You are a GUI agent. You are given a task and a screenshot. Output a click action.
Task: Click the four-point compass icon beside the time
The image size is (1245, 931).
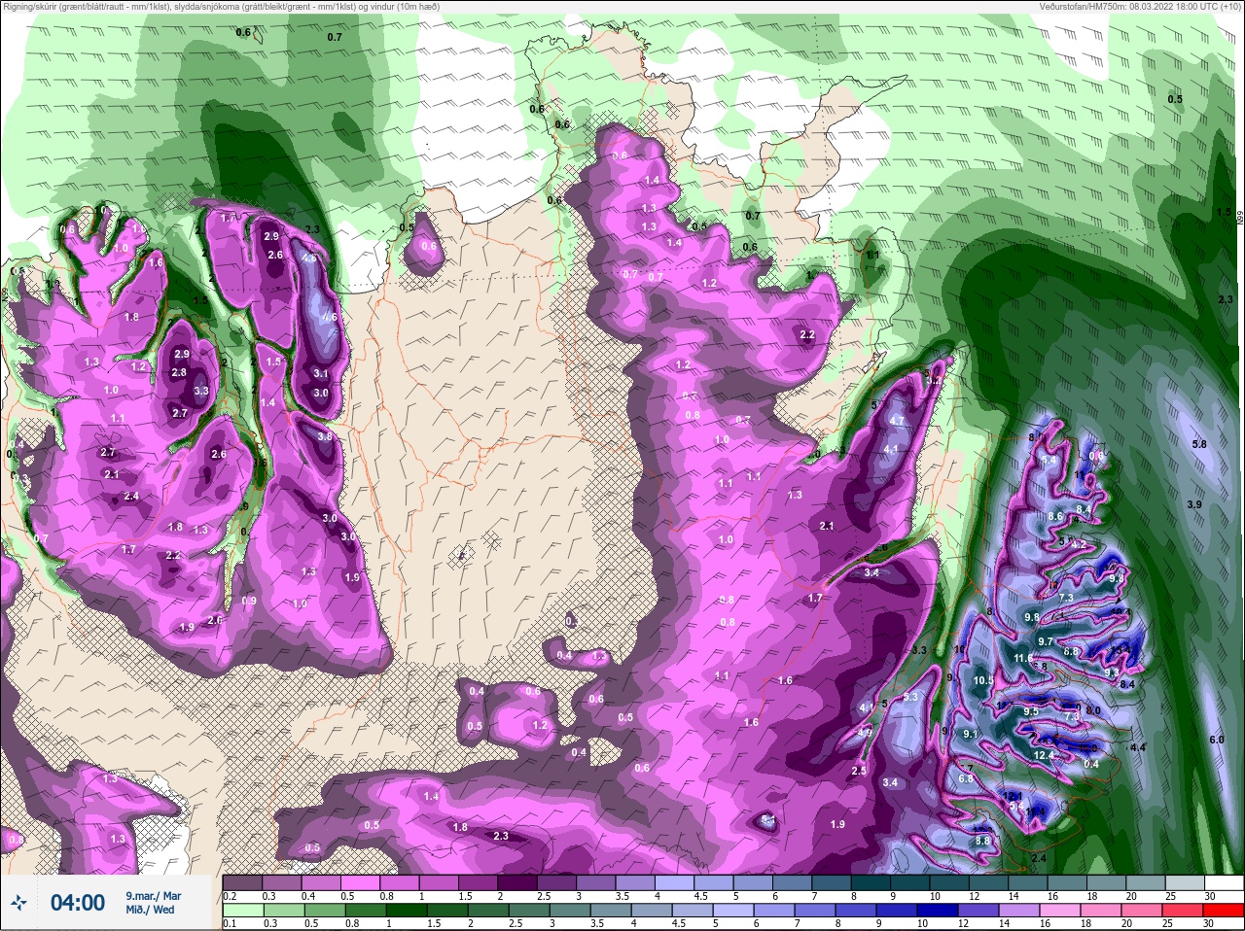click(x=18, y=904)
